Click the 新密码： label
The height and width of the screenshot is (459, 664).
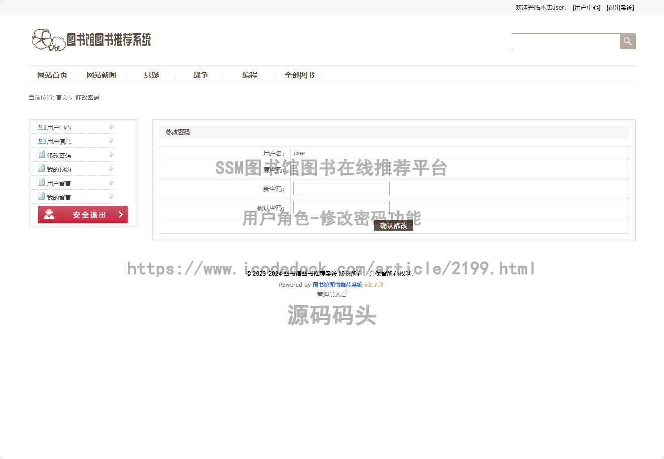click(x=274, y=189)
